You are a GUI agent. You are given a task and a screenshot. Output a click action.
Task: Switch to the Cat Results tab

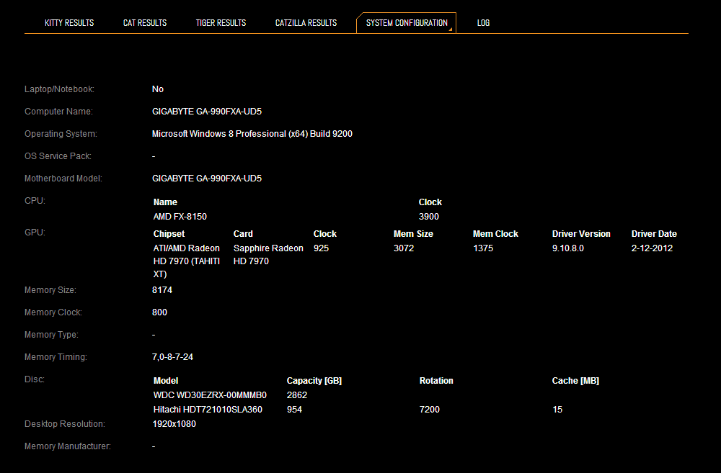pos(145,23)
